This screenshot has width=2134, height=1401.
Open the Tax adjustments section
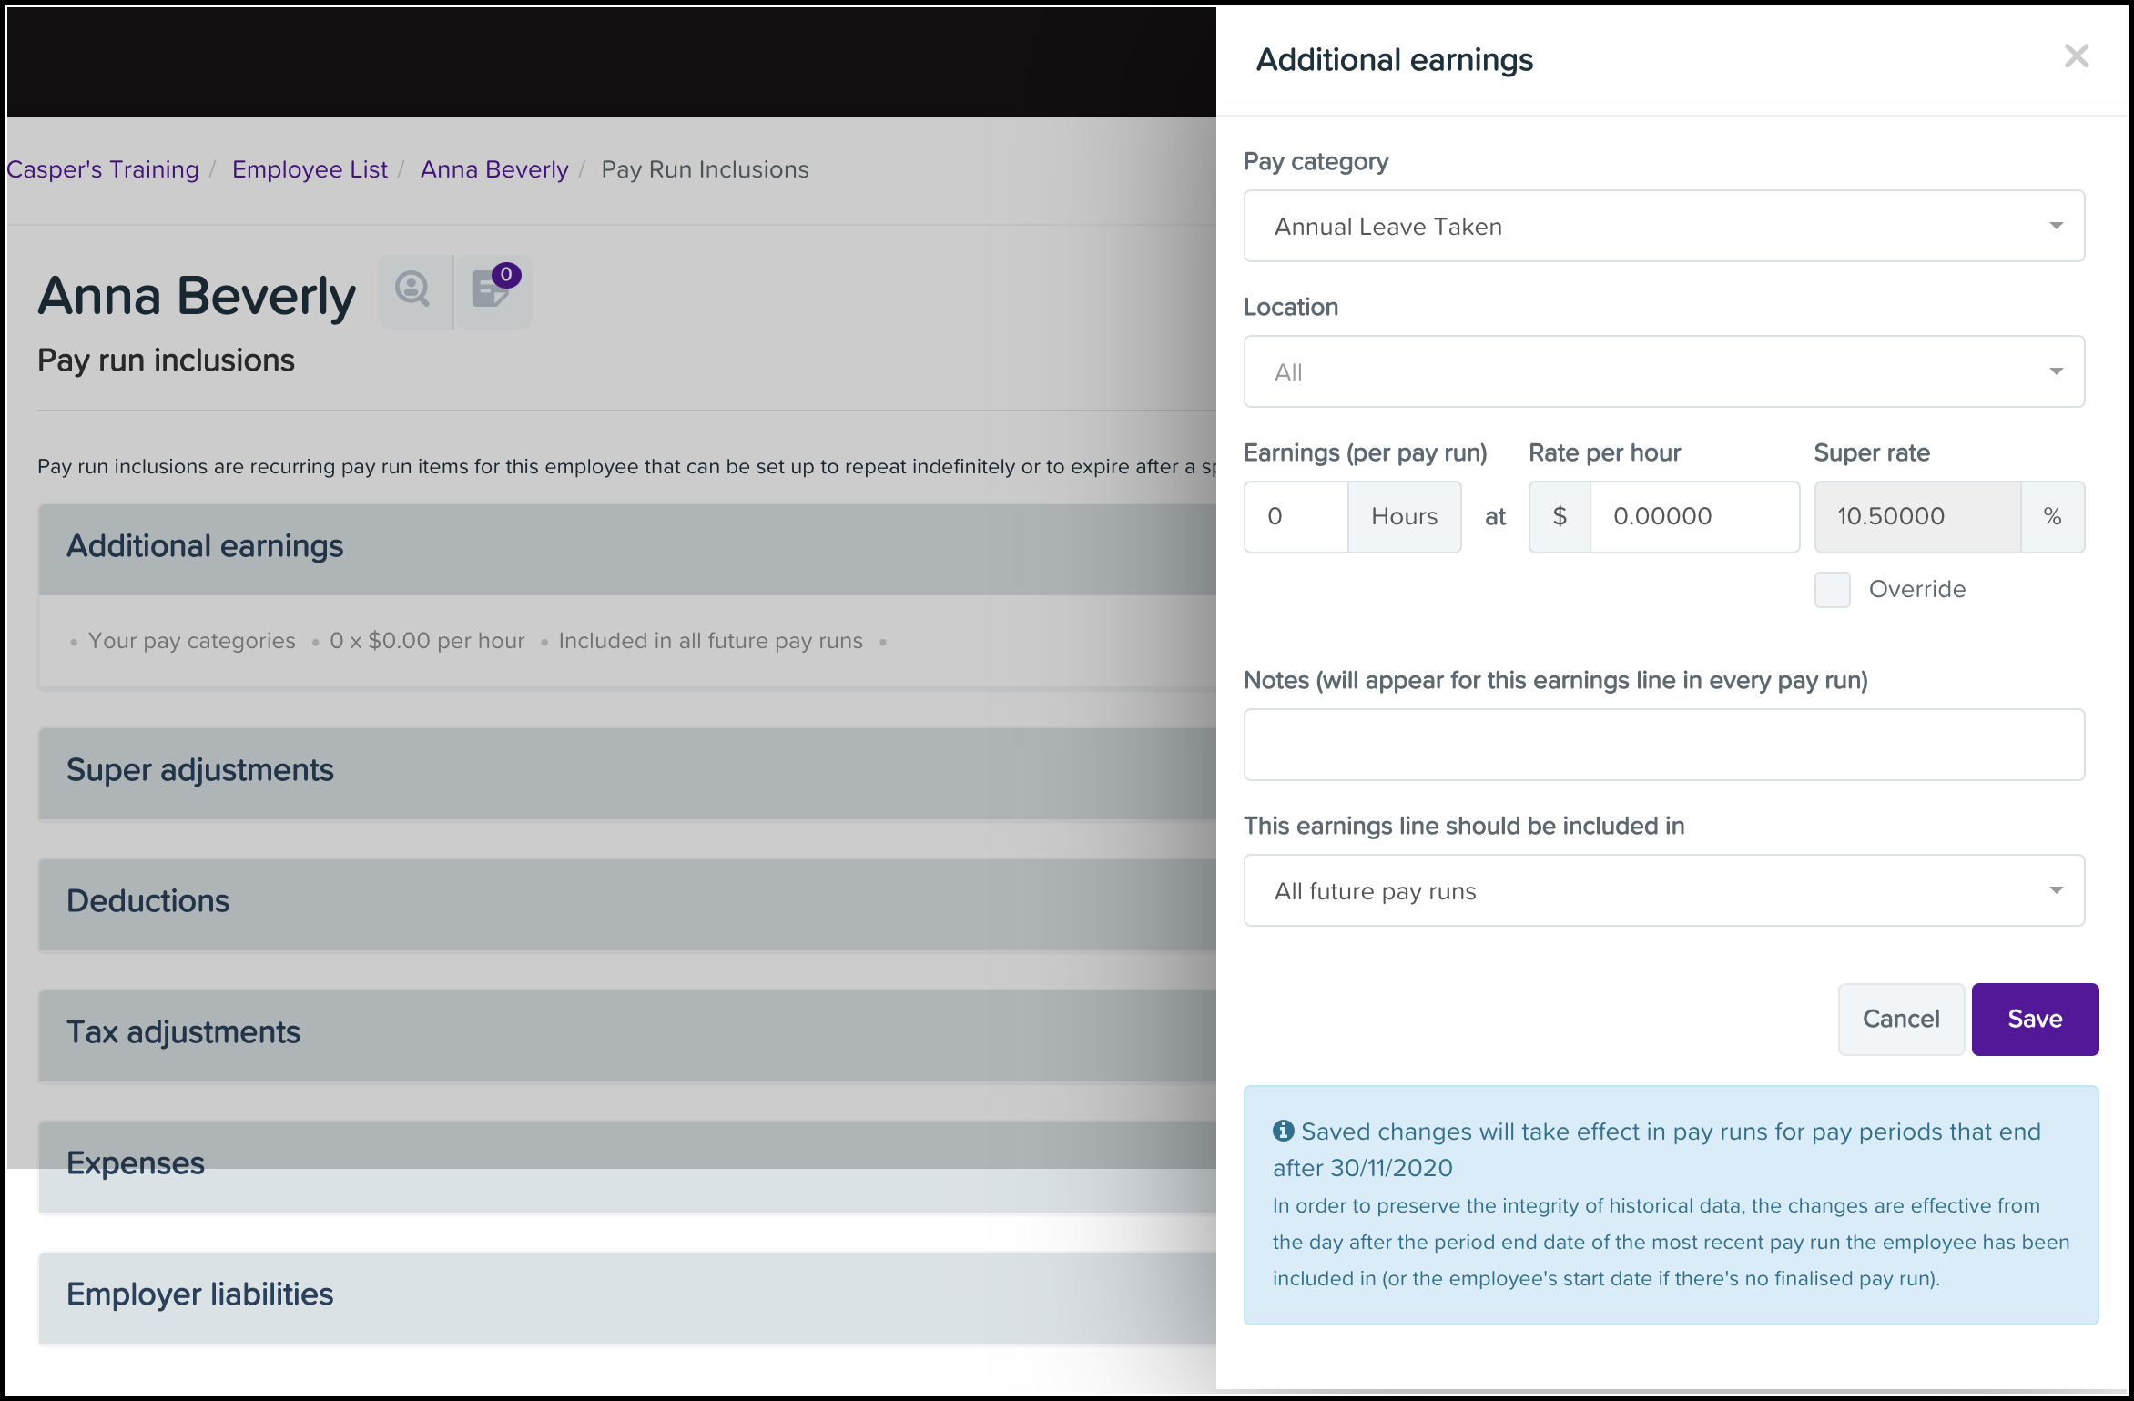pos(183,1032)
